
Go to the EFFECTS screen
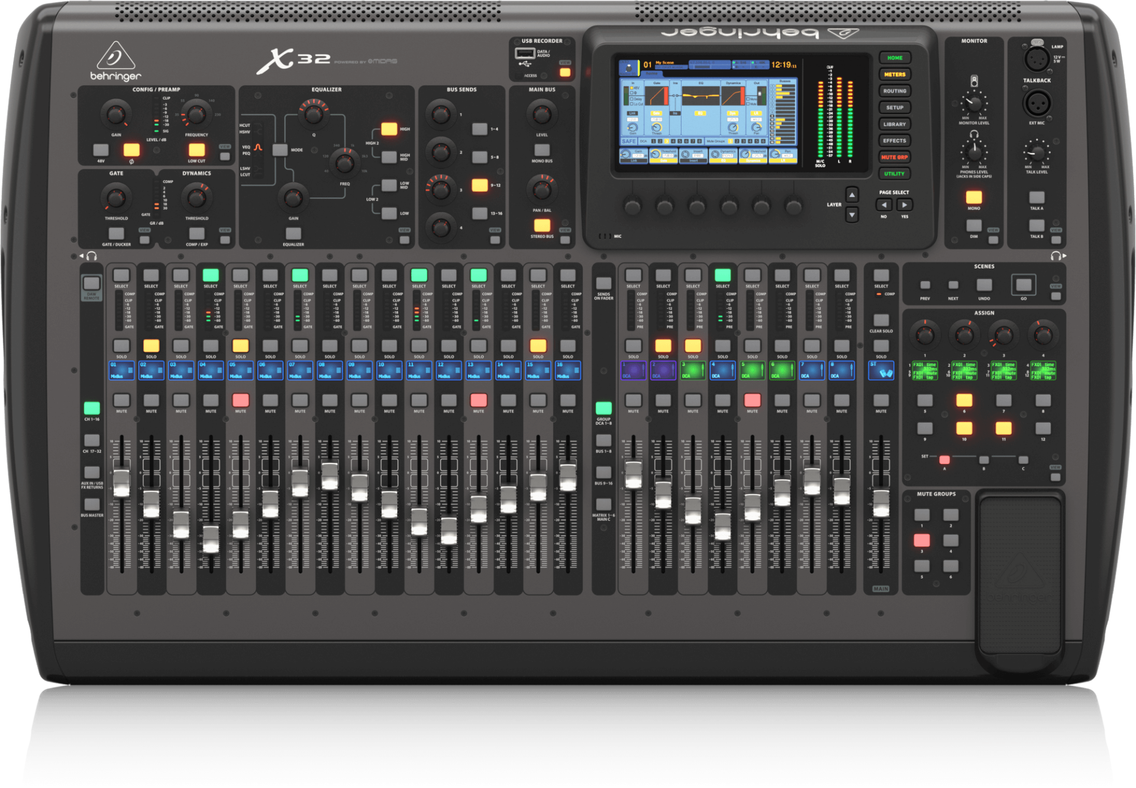click(x=894, y=141)
